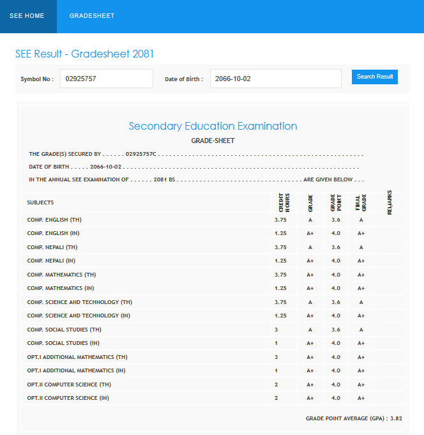Click the COMP. SOCIAL STUDIES (TH) row
This screenshot has height=435, width=424.
(64, 330)
